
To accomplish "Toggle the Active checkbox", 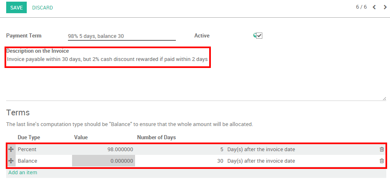I will 259,36.
